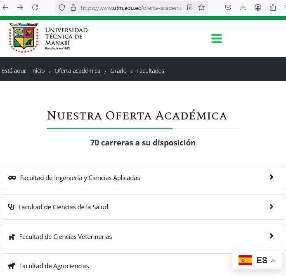Click the dog icon for Ciencias Veterinarias
Viewport: 286px width, 276px height.
click(x=12, y=237)
